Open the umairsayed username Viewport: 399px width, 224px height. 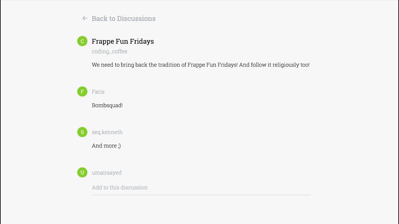(x=107, y=173)
